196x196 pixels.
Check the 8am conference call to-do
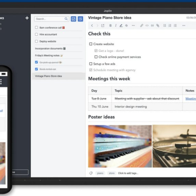click(x=36, y=27)
